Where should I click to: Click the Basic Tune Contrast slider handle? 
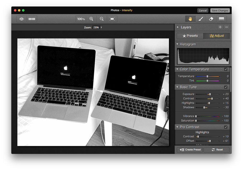click(x=212, y=99)
